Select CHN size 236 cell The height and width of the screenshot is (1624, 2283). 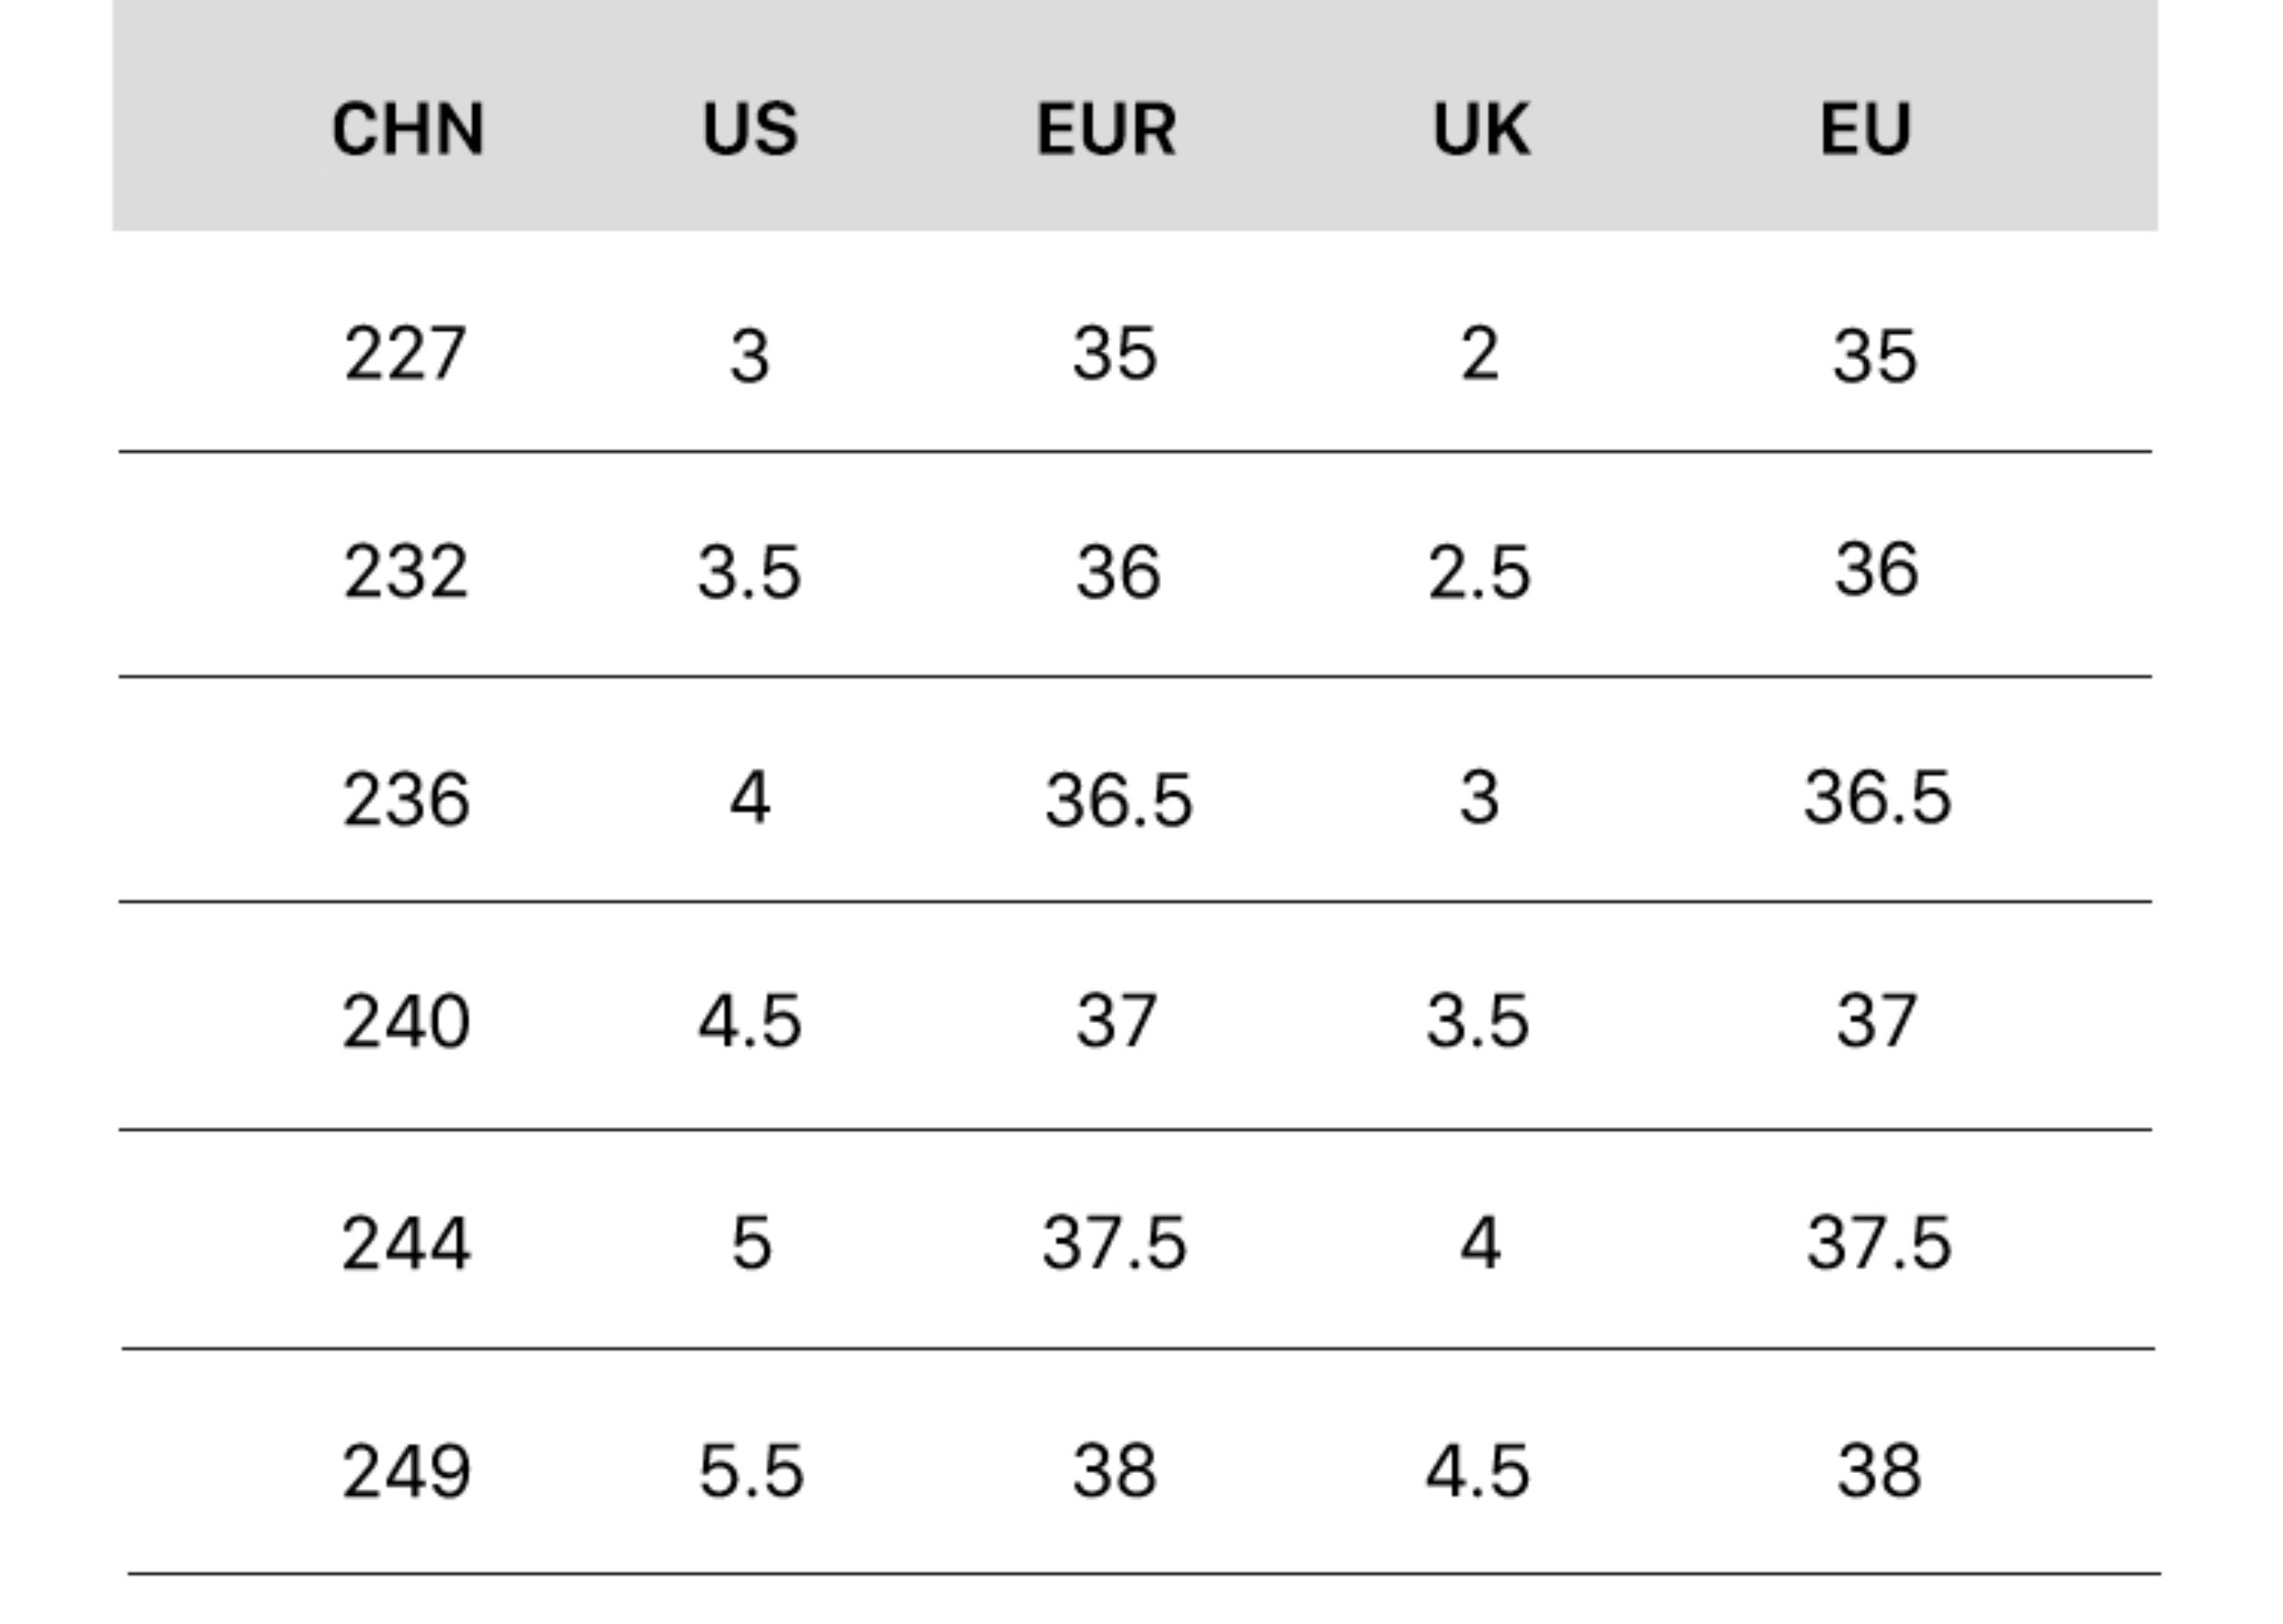point(405,800)
